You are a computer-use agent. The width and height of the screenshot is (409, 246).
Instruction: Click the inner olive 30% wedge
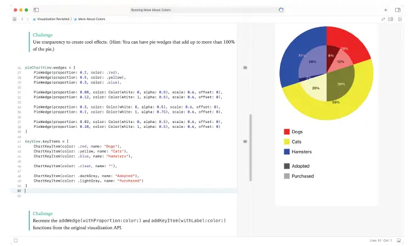341,84
